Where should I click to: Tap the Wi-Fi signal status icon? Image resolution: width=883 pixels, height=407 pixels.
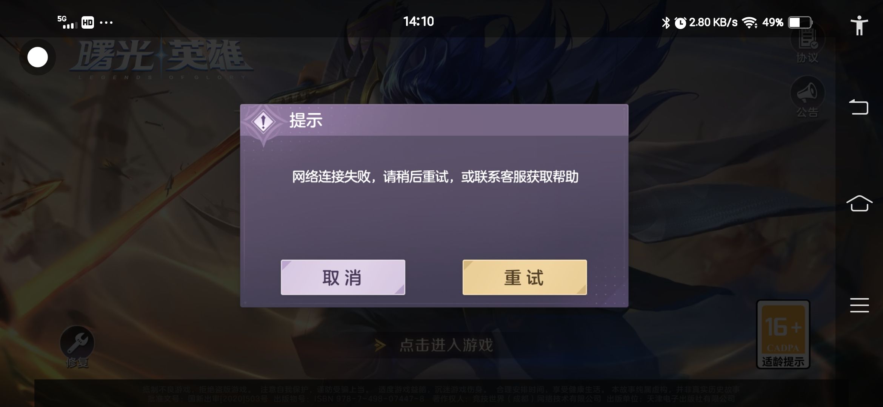point(750,23)
